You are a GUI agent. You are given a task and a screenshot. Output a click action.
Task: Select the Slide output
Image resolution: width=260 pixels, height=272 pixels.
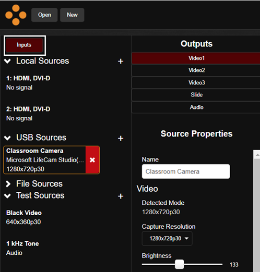196,95
